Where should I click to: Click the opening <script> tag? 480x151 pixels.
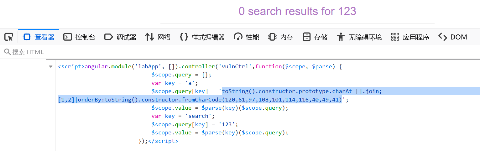click(71, 66)
